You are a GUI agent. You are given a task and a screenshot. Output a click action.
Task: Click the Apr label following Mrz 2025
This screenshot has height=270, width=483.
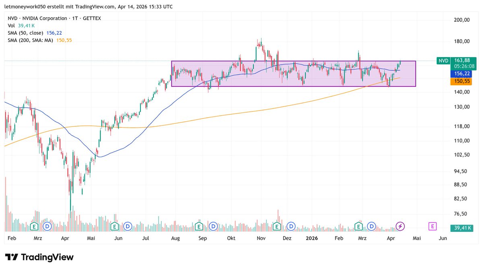pos(65,238)
